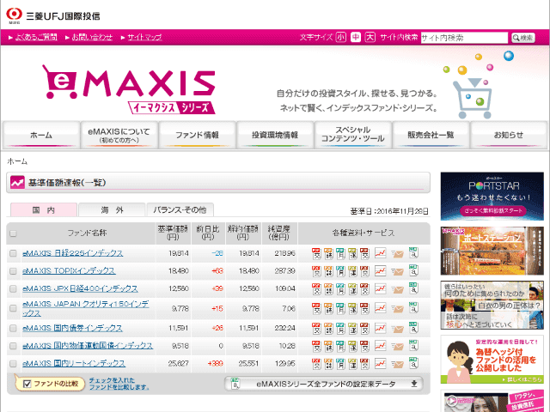Set text size to 中
The height and width of the screenshot is (412, 550).
coord(356,37)
